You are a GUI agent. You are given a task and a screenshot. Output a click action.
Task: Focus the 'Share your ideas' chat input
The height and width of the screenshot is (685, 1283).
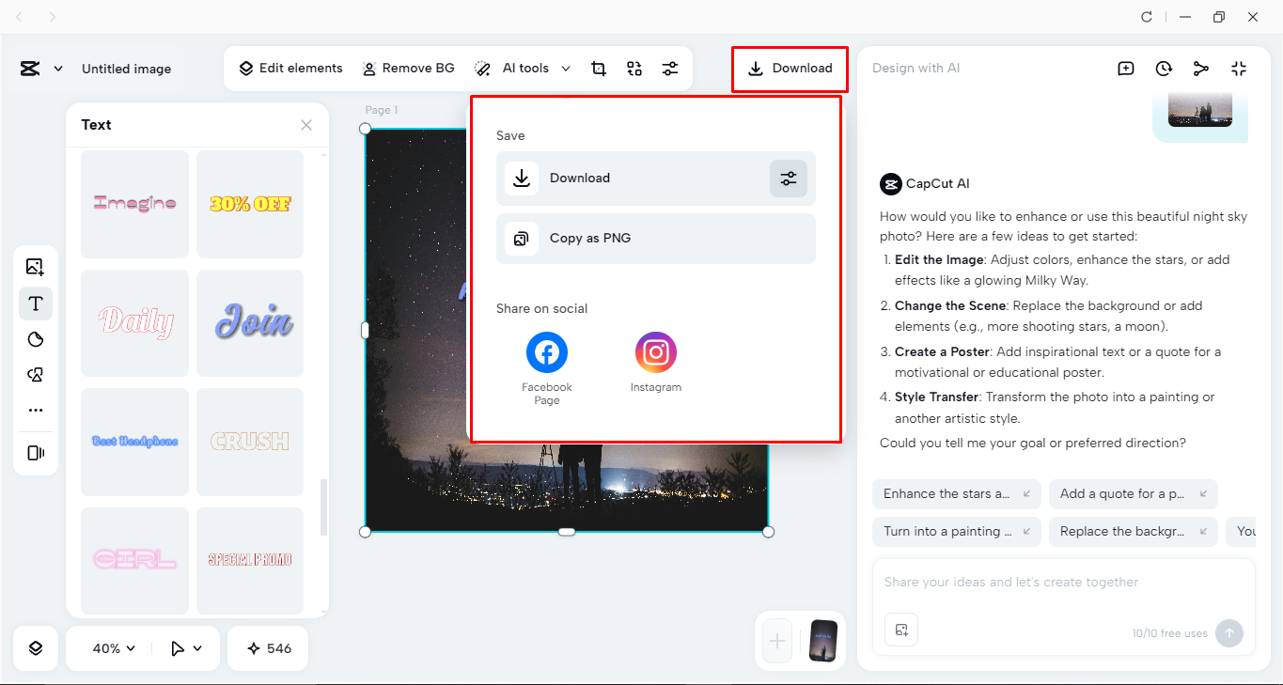pos(1063,583)
